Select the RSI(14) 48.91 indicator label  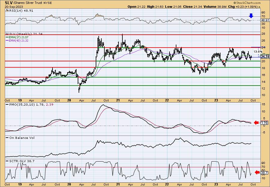click(x=21, y=10)
